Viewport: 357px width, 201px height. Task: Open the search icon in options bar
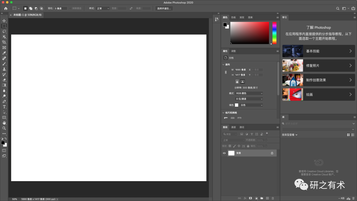coord(337,8)
